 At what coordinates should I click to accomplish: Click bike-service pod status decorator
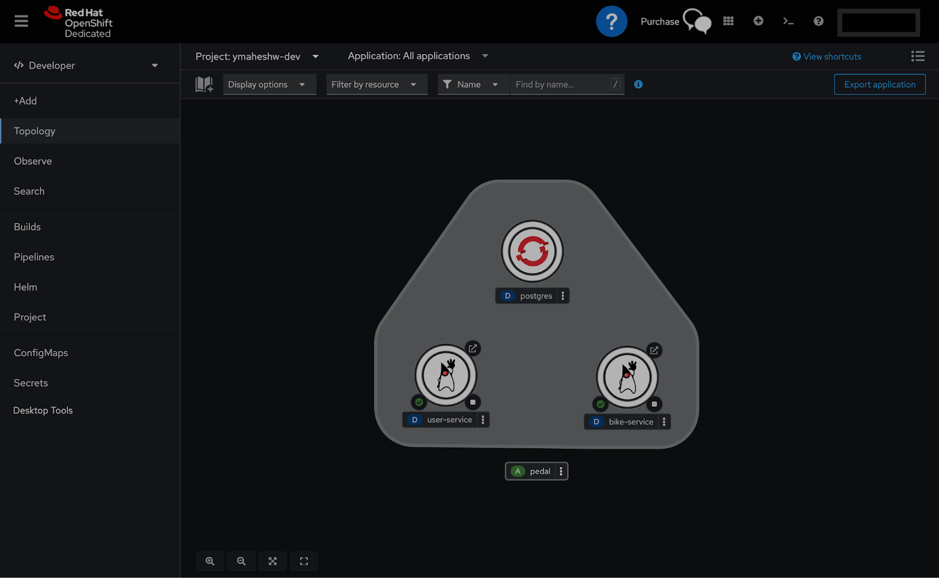654,404
